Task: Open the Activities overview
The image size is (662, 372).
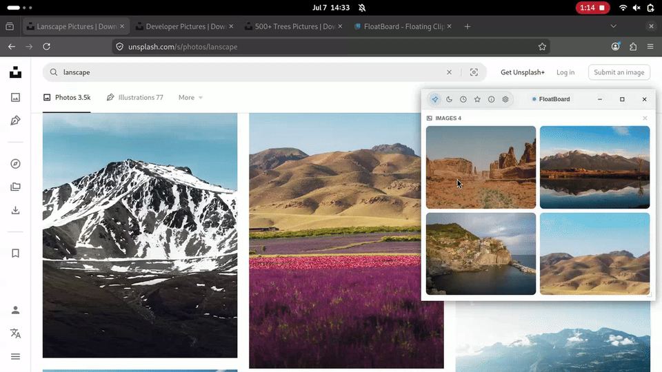Action: click(x=19, y=8)
